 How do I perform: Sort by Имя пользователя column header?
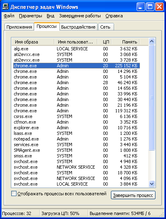tap(76, 42)
